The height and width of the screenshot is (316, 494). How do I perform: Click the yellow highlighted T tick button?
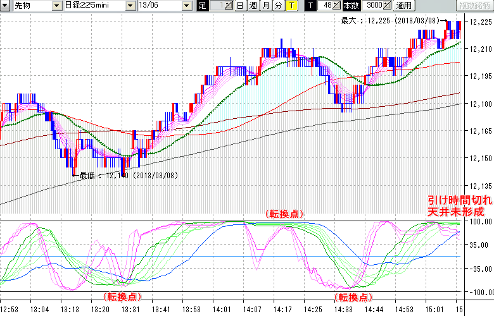[291, 6]
